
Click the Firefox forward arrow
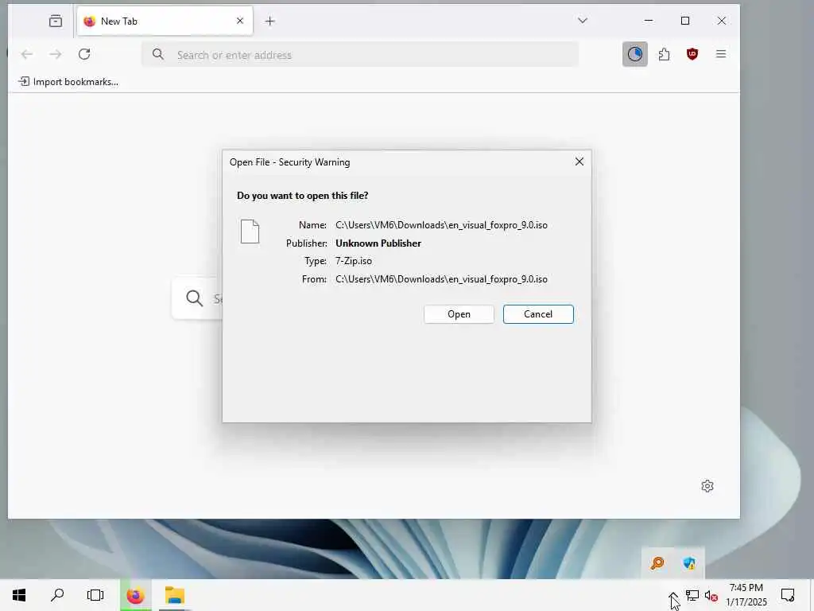click(x=56, y=54)
